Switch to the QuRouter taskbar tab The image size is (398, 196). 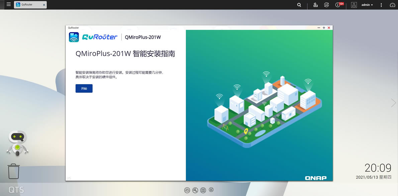pos(30,5)
